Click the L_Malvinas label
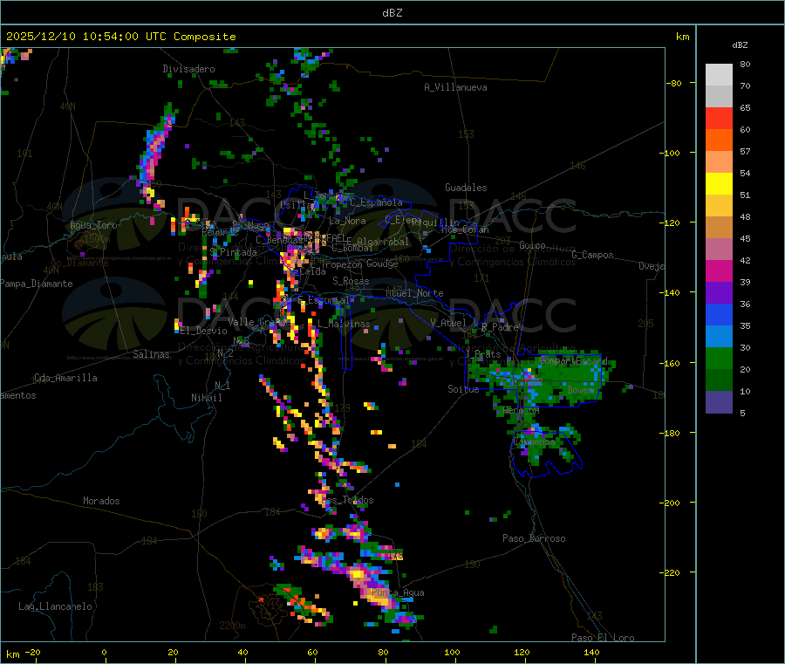Image resolution: width=785 pixels, height=664 pixels. pos(344,324)
